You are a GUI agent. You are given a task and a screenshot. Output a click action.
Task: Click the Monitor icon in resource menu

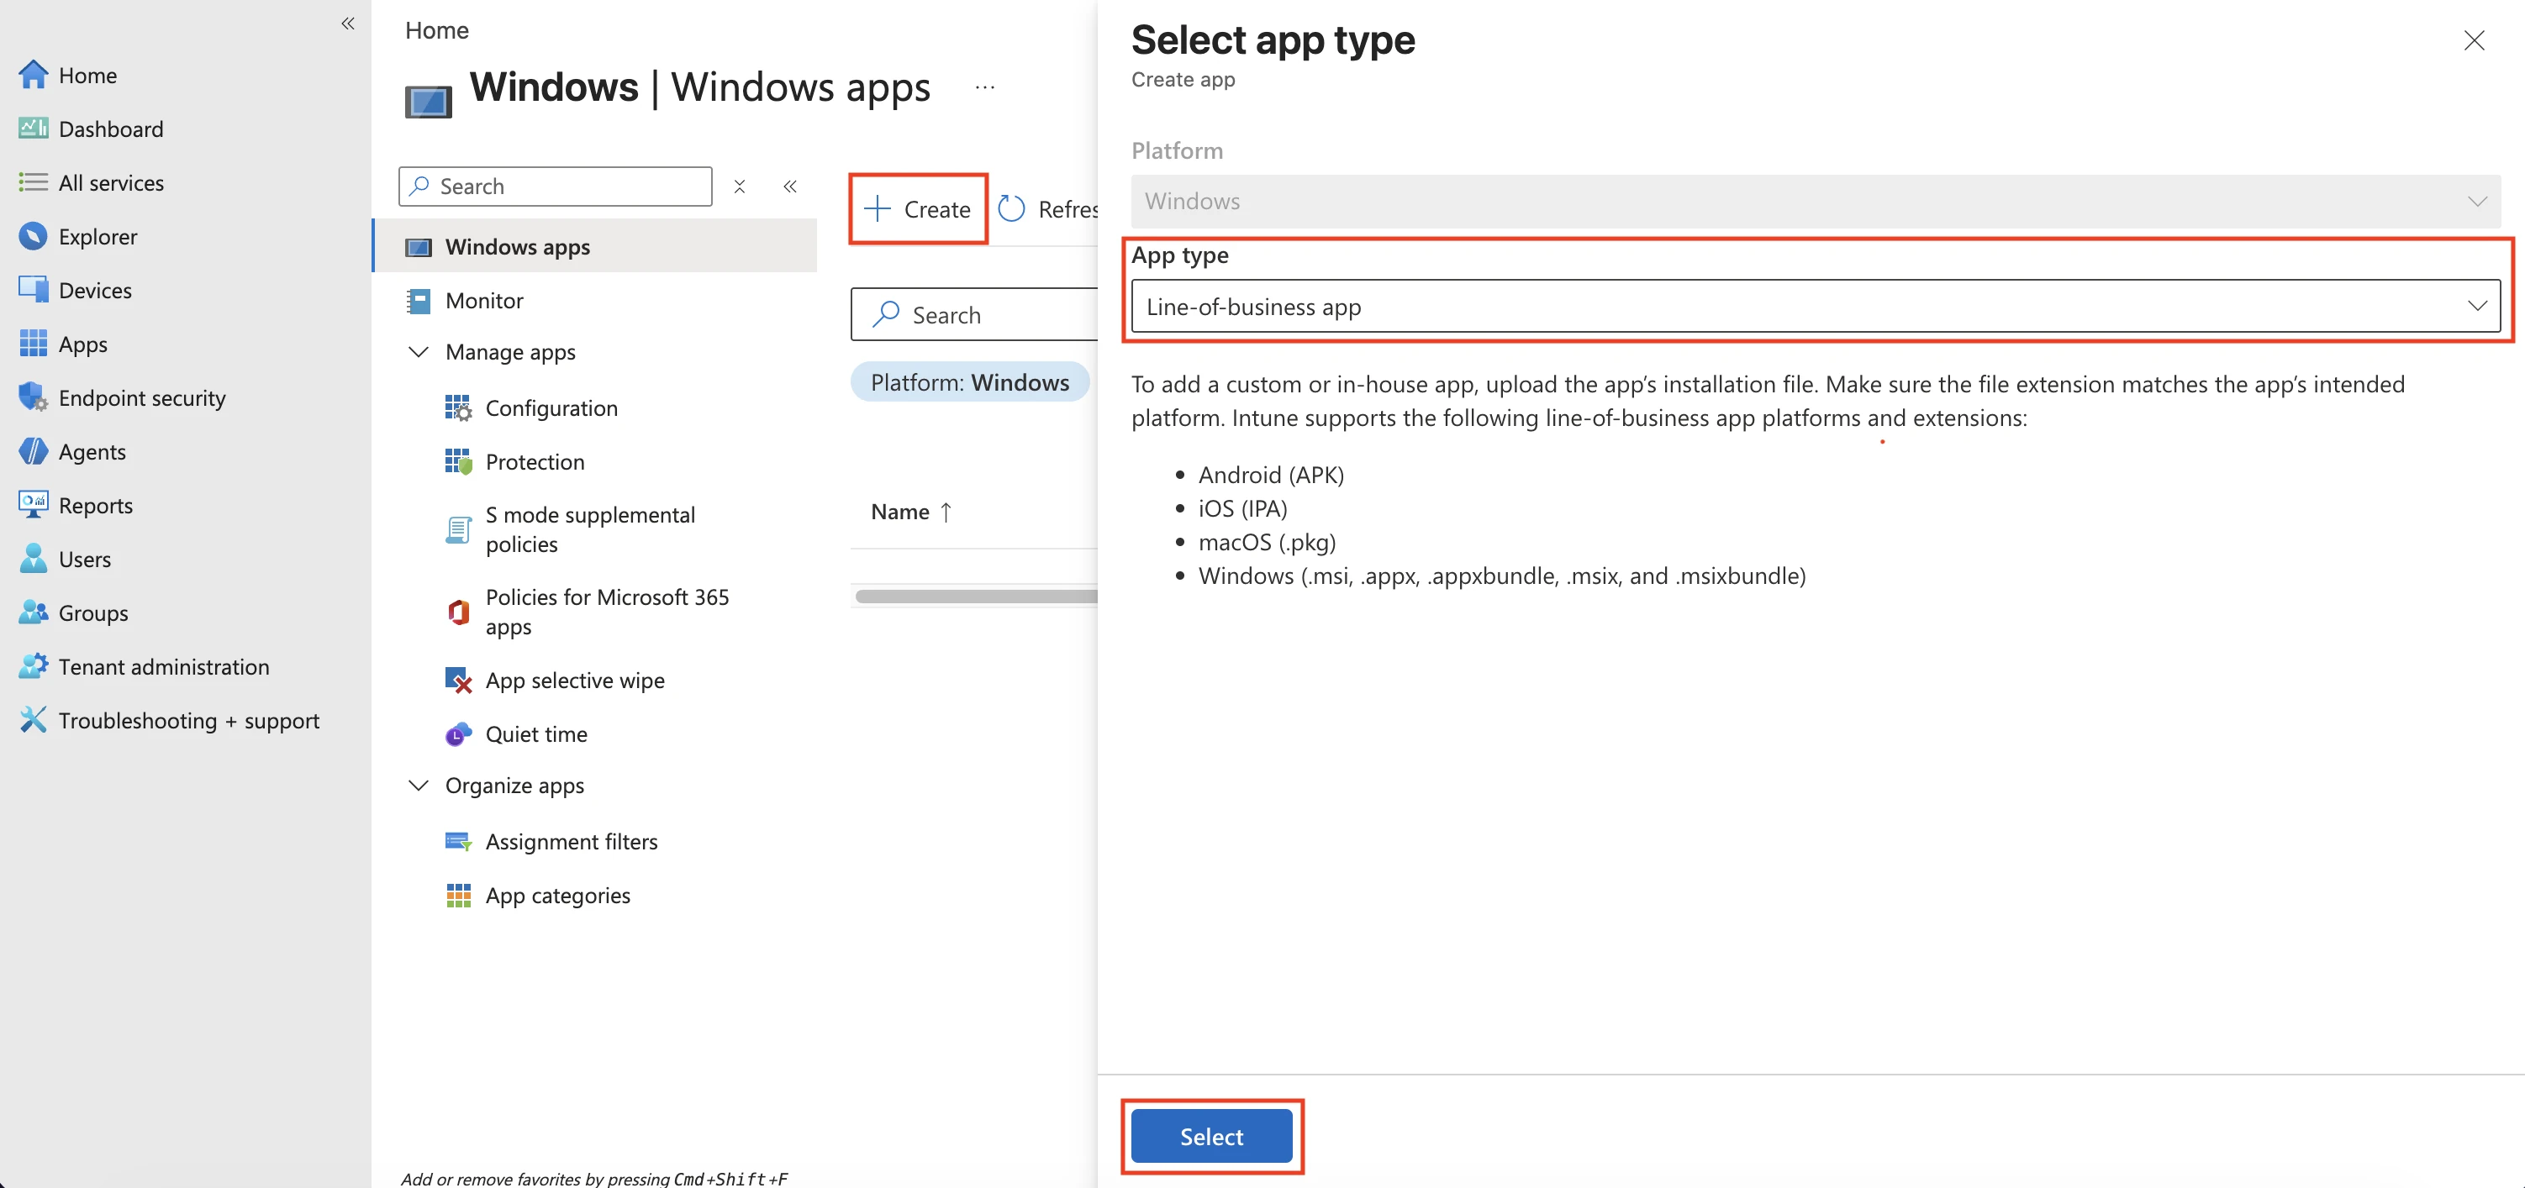pyautogui.click(x=419, y=301)
